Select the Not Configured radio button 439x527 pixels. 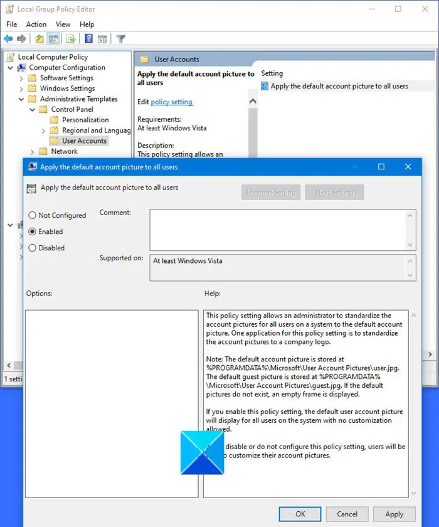coord(32,215)
